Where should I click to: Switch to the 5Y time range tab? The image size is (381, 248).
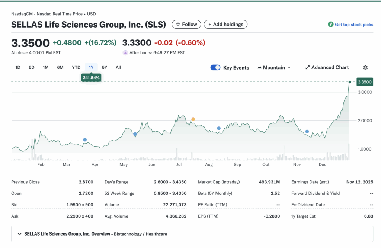tap(105, 67)
